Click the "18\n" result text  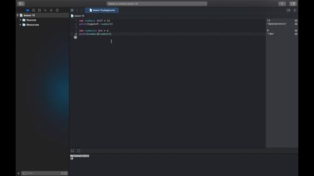click(271, 34)
